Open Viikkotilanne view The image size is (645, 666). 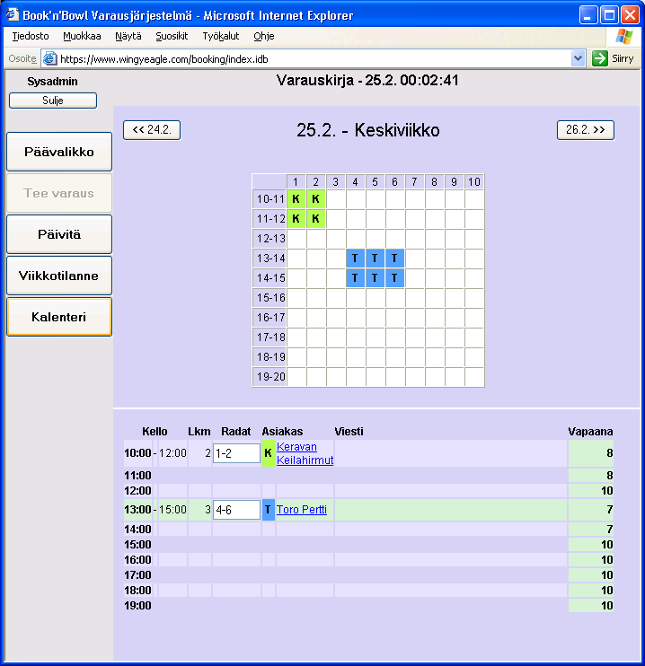[59, 276]
